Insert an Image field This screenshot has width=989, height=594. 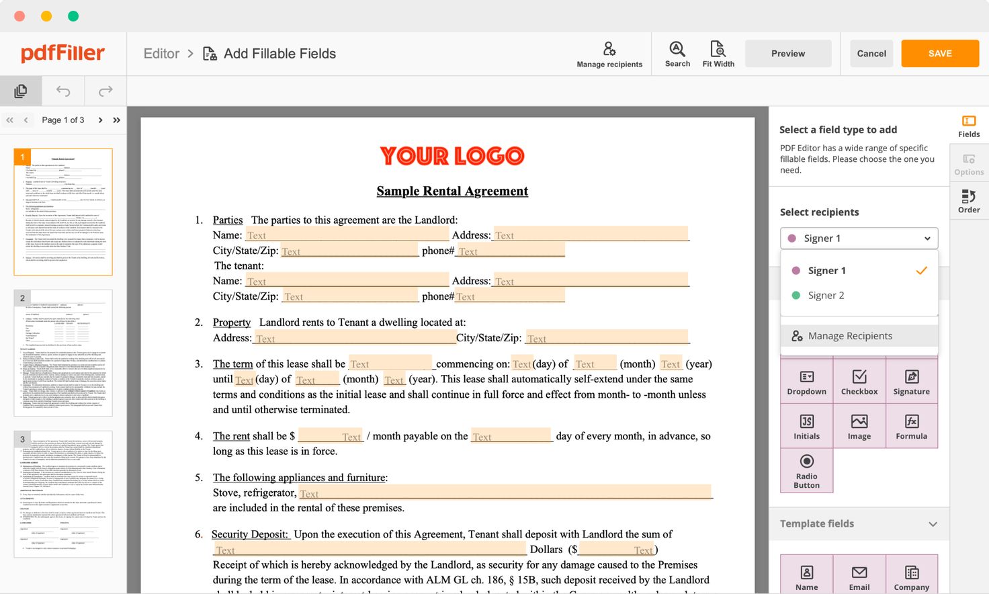point(859,426)
